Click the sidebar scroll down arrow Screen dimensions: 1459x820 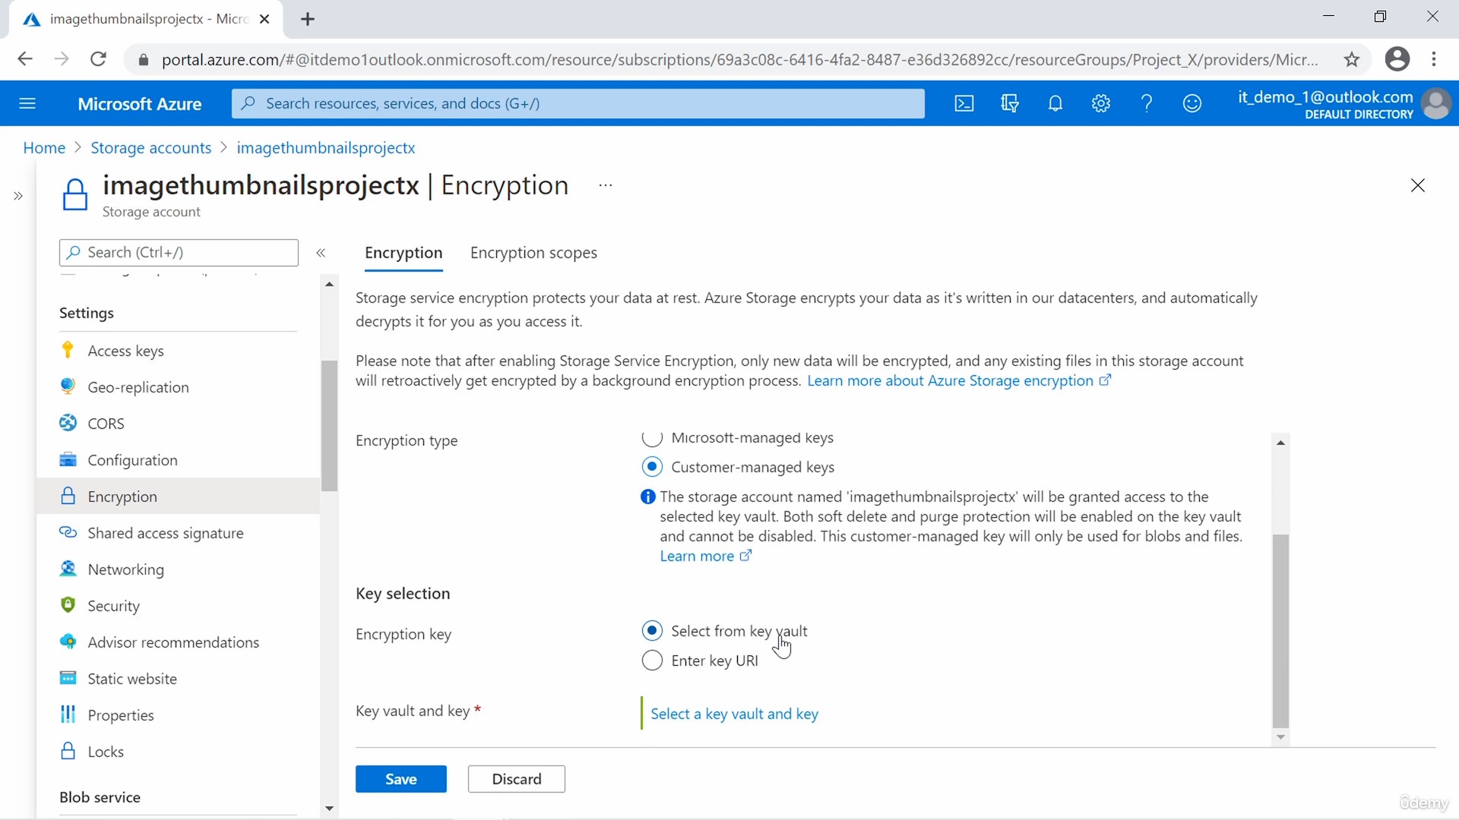[329, 809]
